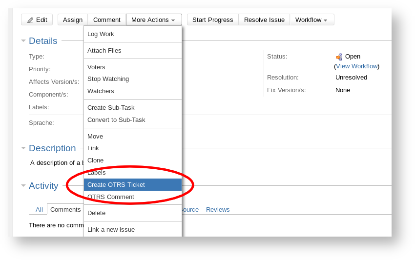Select Log Work in the menu
Image resolution: width=415 pixels, height=260 pixels.
point(101,34)
